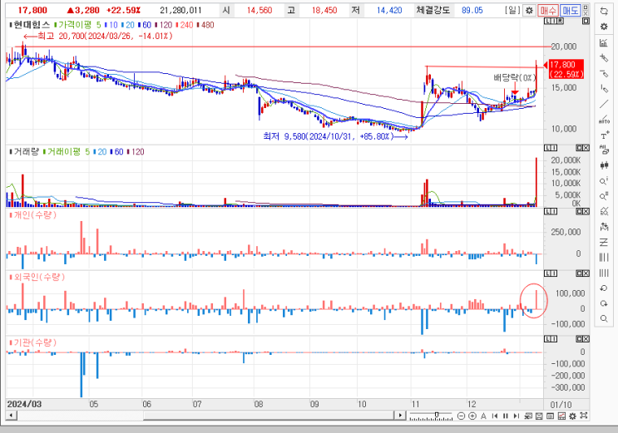Click the fullscreen expand icon in bottom bar

(x=584, y=416)
